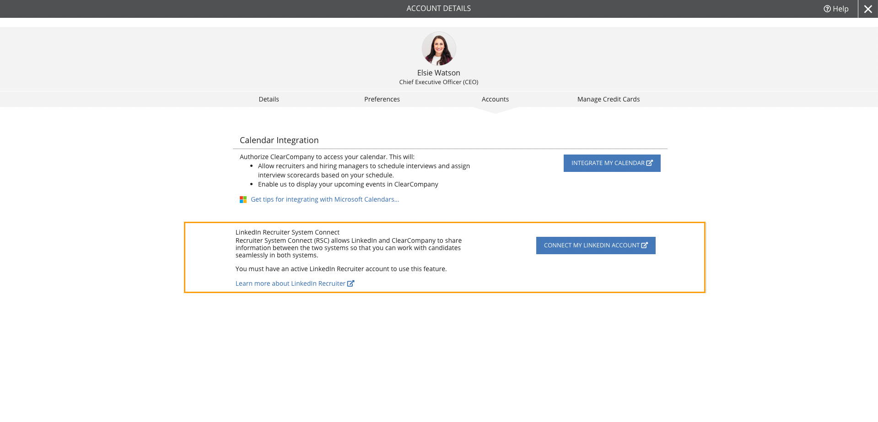The width and height of the screenshot is (878, 422).
Task: Go to Manage Credit Cards tab
Action: tap(609, 99)
